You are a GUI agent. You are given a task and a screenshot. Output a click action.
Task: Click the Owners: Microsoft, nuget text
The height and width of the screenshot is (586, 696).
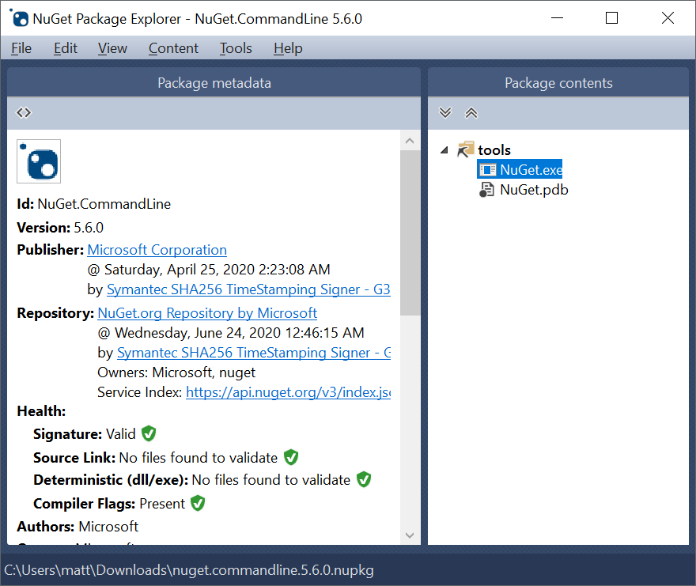[x=176, y=372]
